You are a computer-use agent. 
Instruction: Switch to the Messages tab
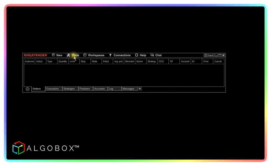129,89
